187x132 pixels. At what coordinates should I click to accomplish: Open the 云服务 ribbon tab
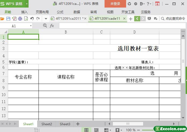pos(146,12)
